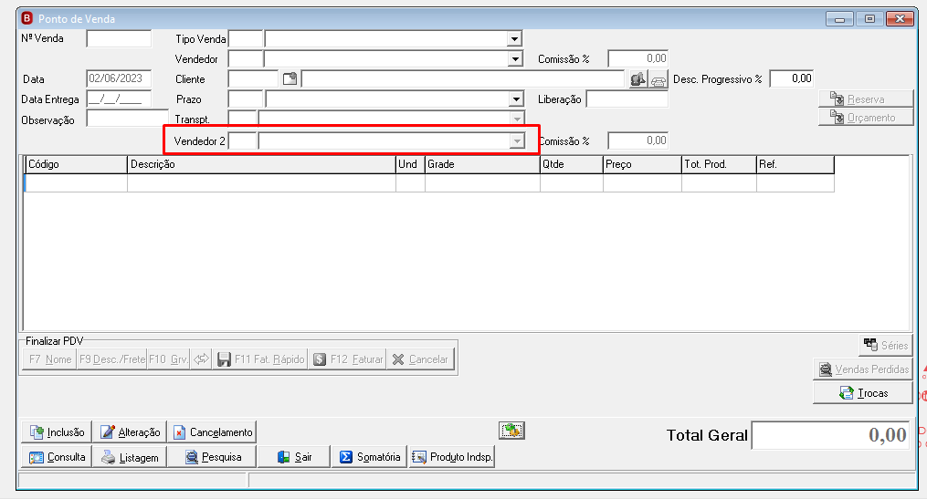
Task: Click the Preço column header
Action: (x=643, y=165)
